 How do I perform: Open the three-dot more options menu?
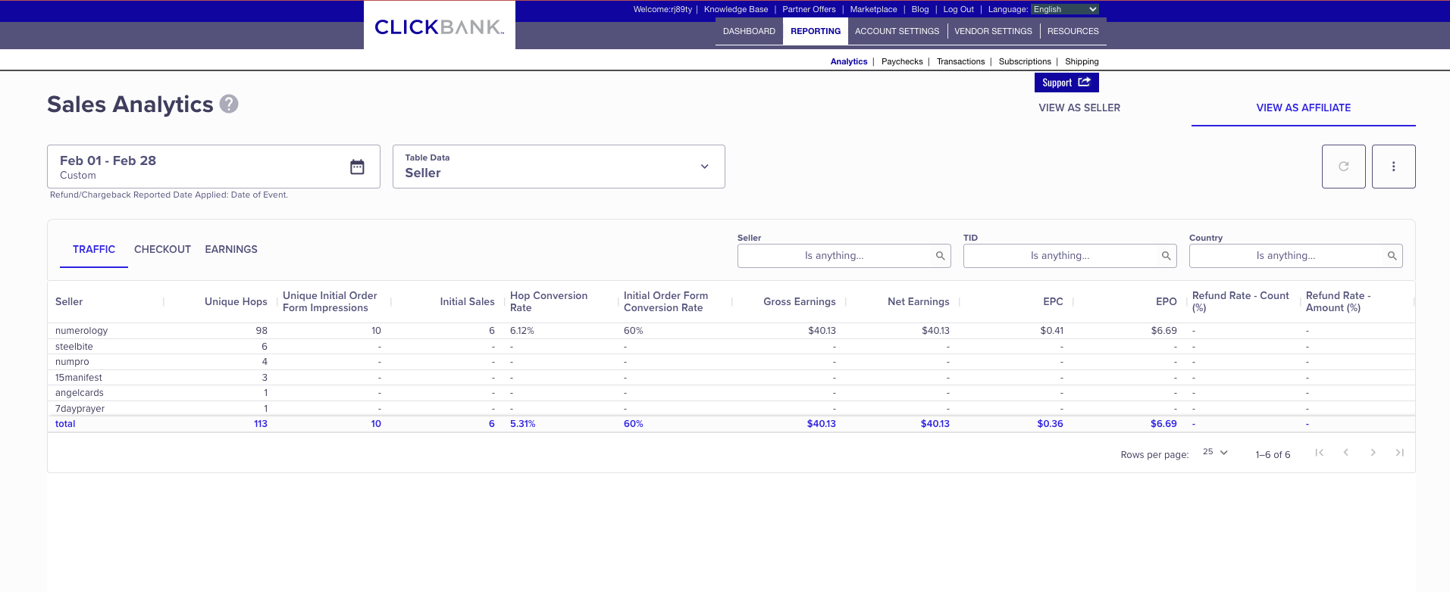1393,167
